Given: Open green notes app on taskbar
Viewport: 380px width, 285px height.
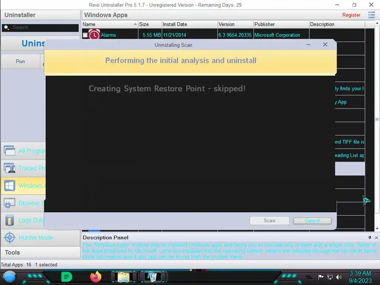Looking at the screenshot, I should tap(67, 277).
